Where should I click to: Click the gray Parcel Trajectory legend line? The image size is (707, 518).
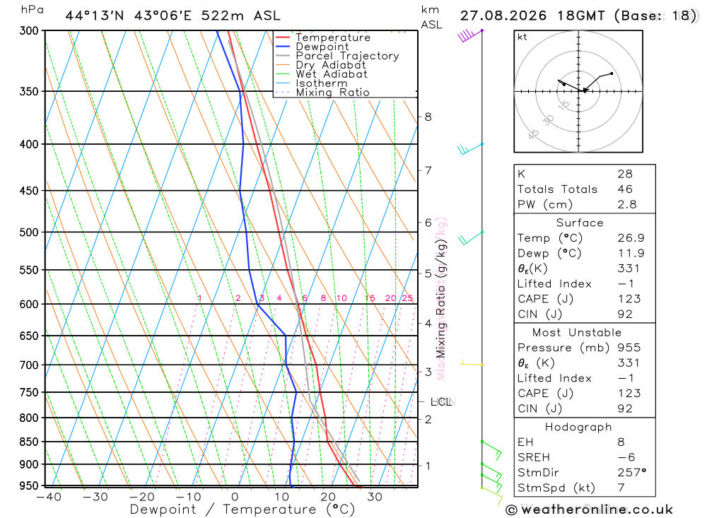(x=282, y=56)
